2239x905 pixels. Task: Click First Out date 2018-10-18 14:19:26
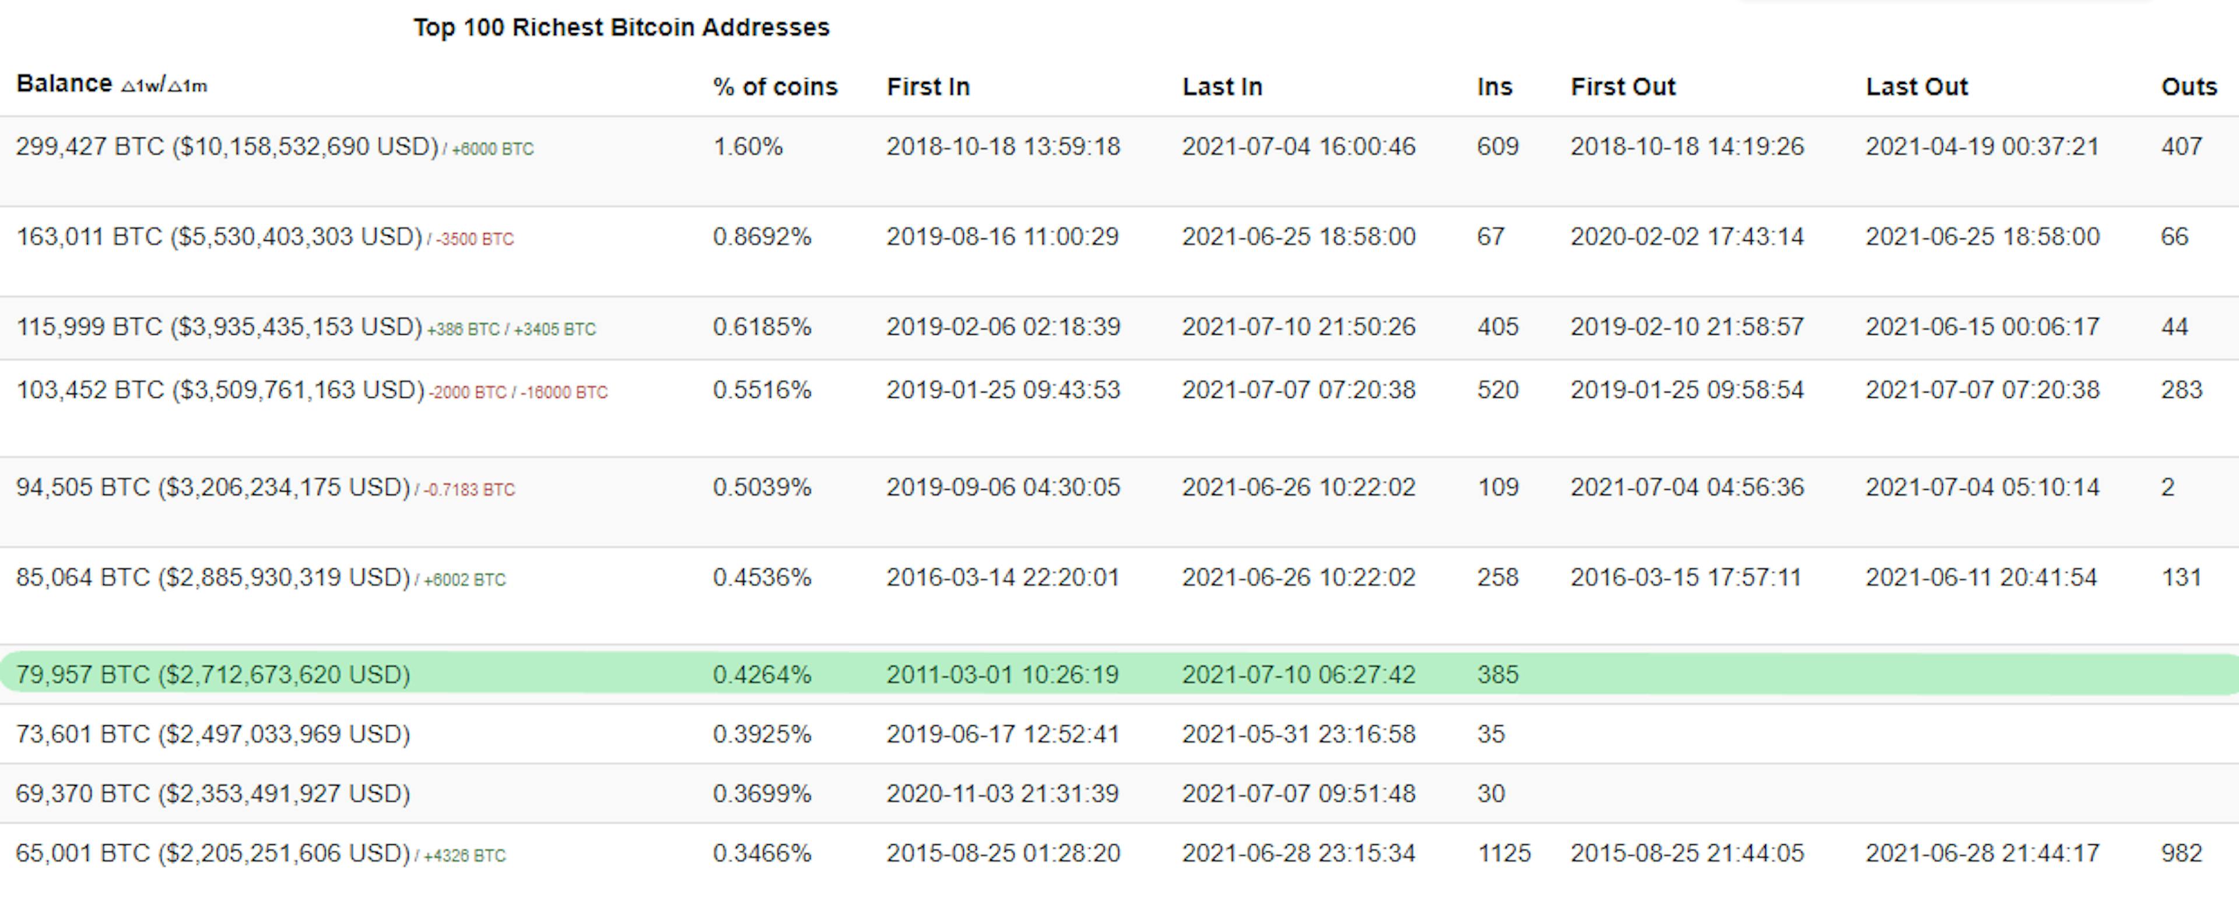(1687, 146)
